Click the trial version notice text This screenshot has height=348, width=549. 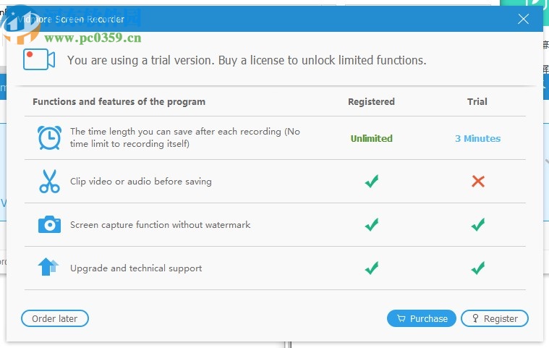coord(247,60)
